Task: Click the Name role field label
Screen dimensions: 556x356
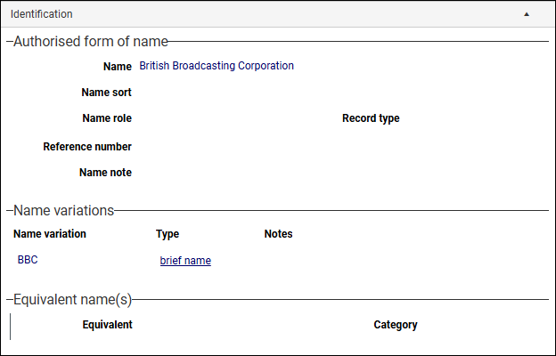Action: 107,118
